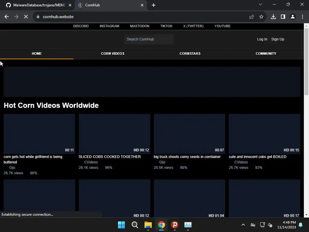Click Sign Up

click(x=278, y=39)
